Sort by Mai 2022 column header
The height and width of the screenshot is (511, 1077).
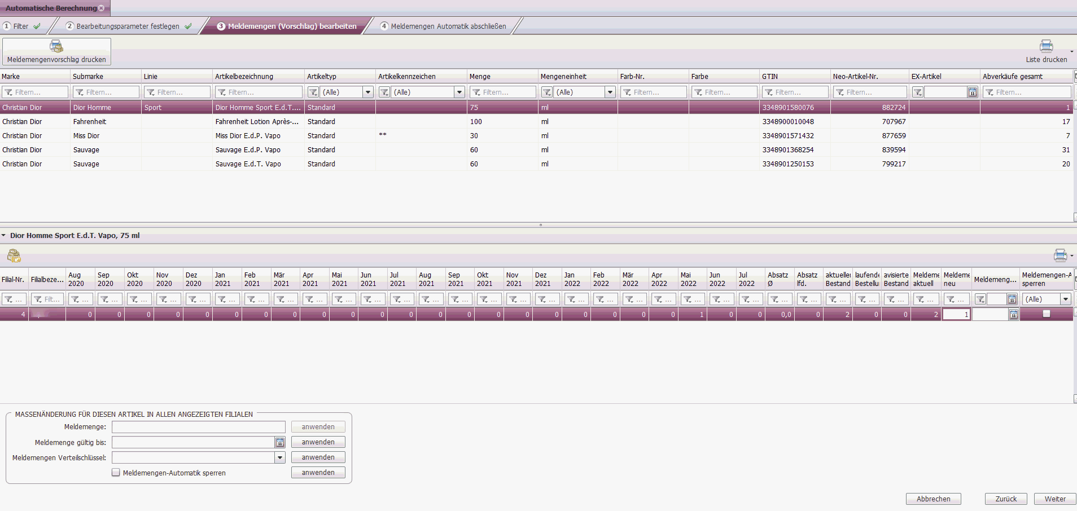tap(691, 279)
